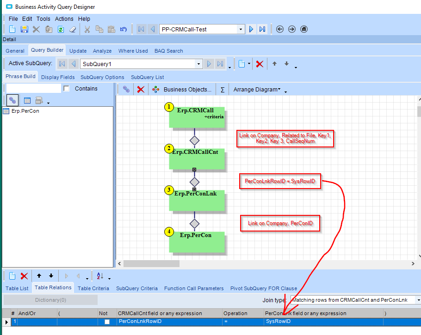Click the Copy pages icon

coord(99,29)
